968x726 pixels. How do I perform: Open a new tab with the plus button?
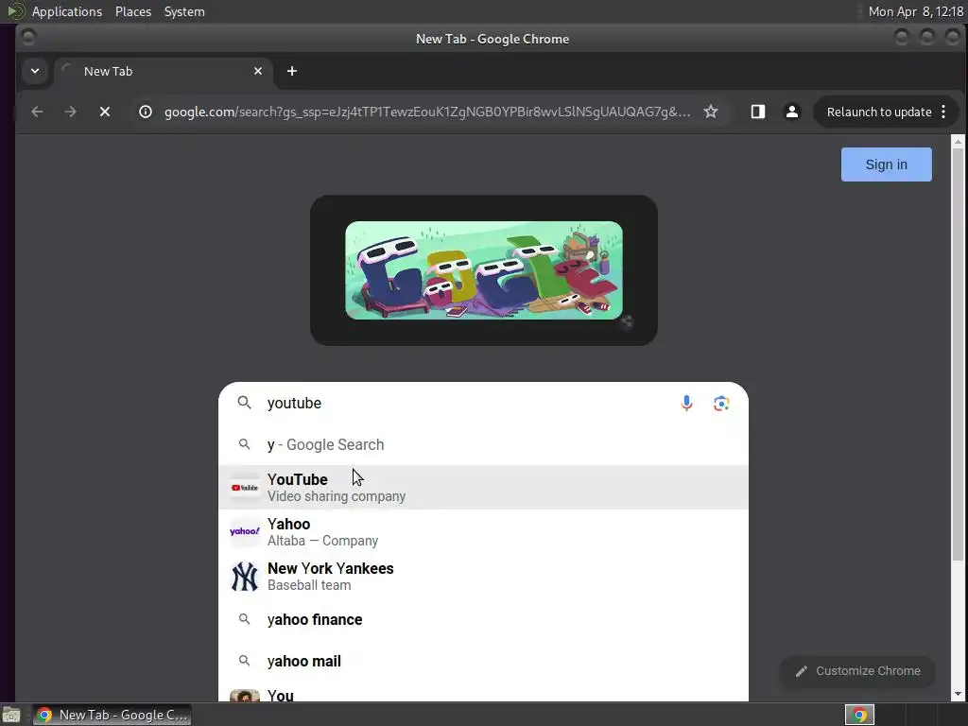[292, 71]
